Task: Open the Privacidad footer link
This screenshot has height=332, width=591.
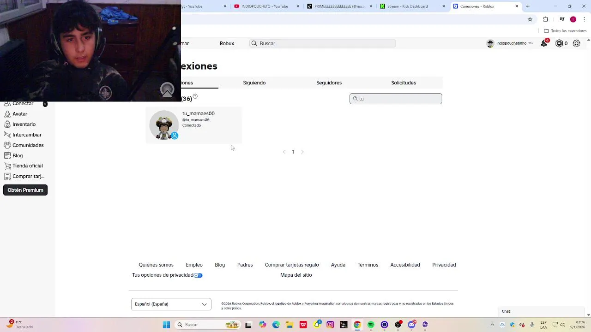Action: coord(444,265)
